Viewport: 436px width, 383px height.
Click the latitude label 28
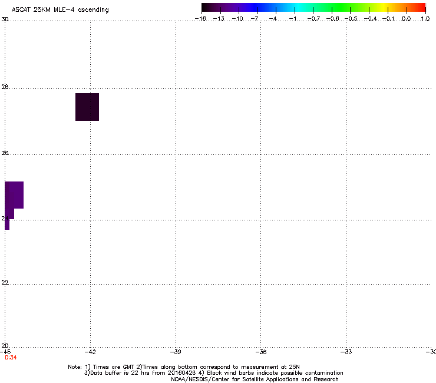pos(5,87)
